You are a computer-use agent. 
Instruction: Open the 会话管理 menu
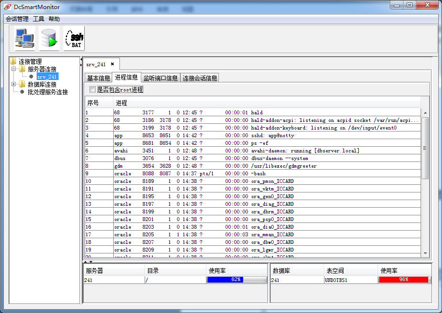tap(17, 19)
